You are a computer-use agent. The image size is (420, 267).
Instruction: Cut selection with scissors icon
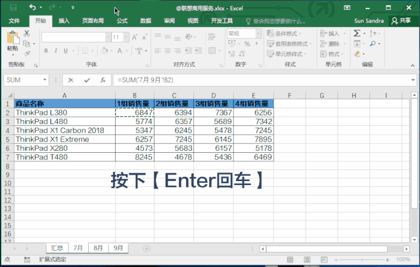[26, 33]
